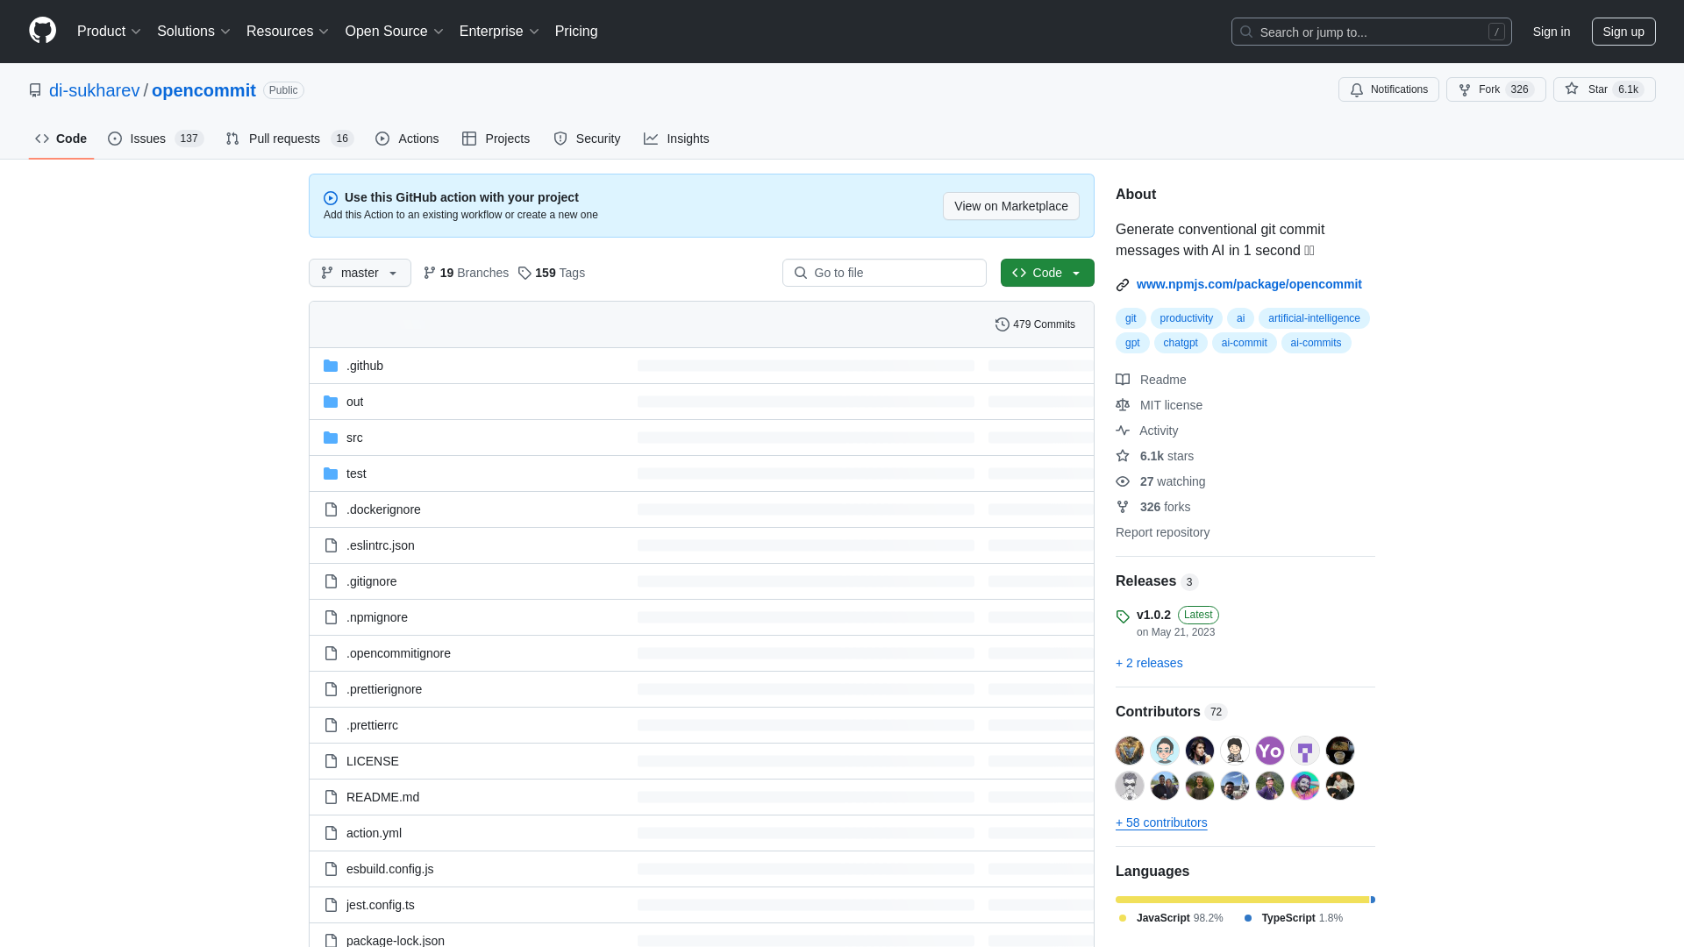Open the 27 watching link

[x=1160, y=481]
